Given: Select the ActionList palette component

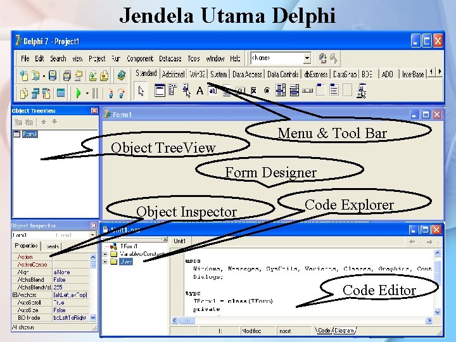Looking at the screenshot, I should pyautogui.click(x=362, y=91).
